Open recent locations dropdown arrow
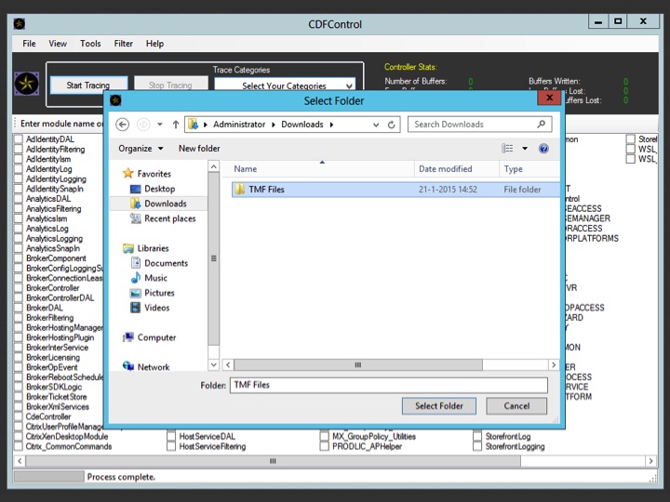The image size is (670, 502). [160, 125]
